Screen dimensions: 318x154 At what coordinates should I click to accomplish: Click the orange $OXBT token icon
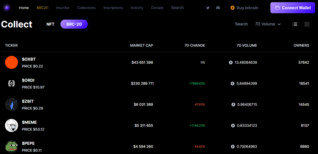[x=11, y=62]
